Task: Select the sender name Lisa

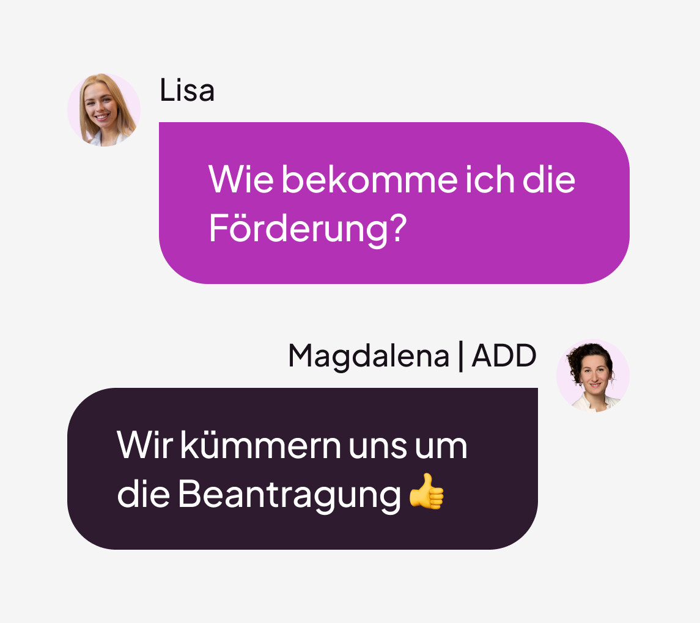Action: click(187, 90)
